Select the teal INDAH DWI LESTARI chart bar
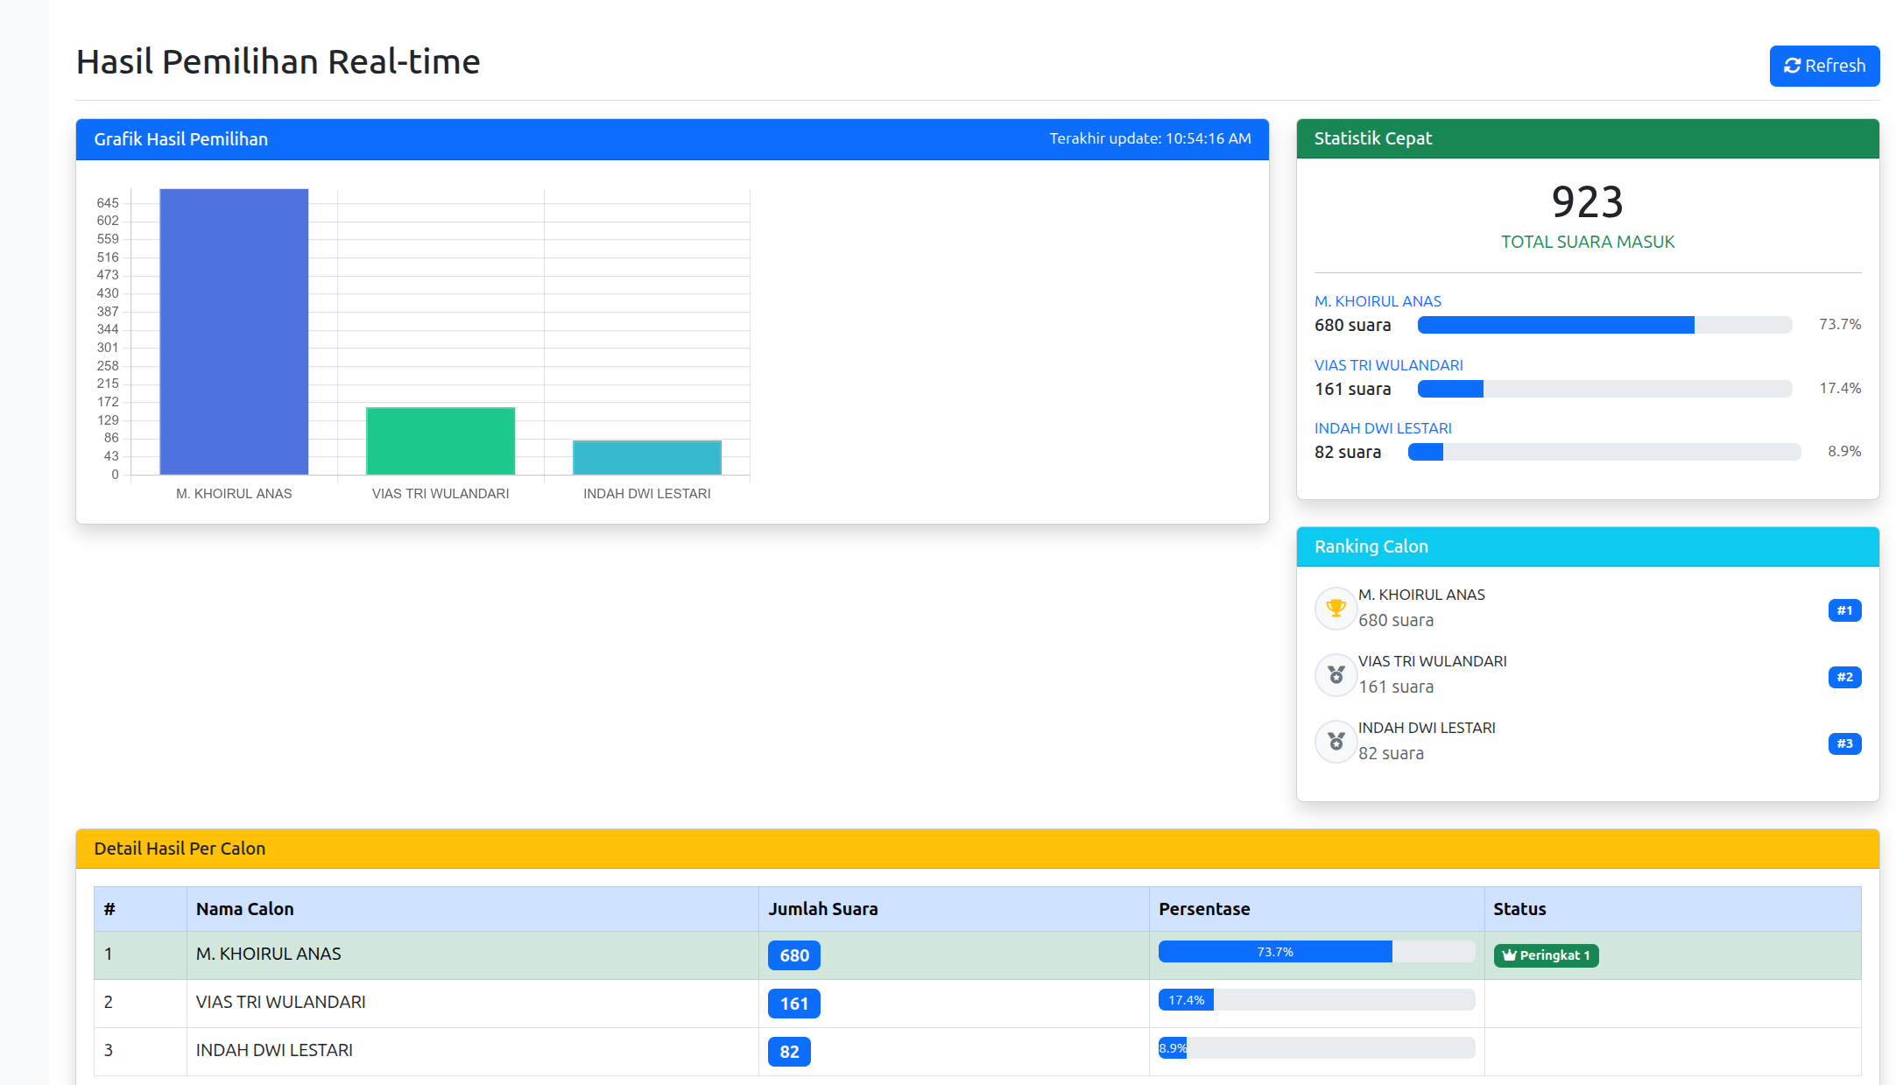Viewport: 1896px width, 1085px height. 647,458
